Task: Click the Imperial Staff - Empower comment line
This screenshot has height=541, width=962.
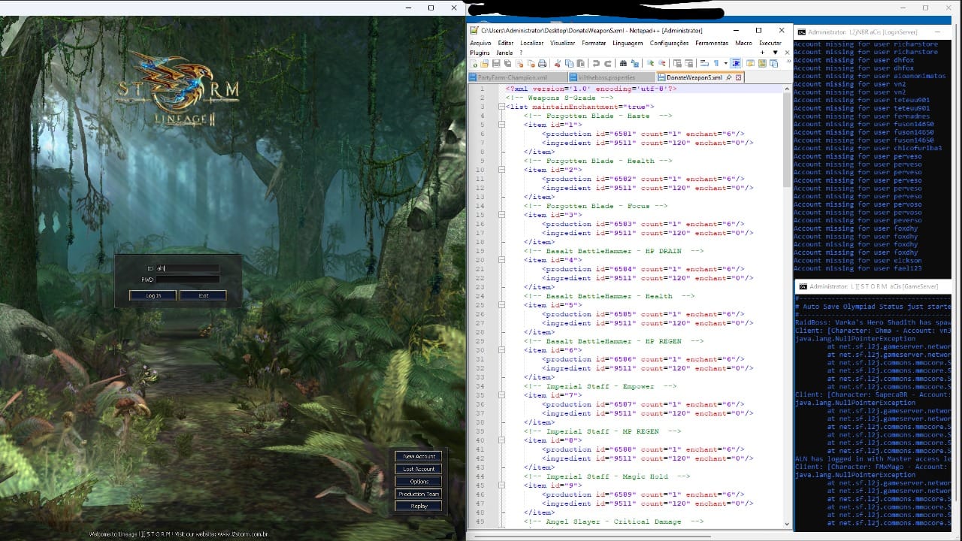Action: pos(600,386)
